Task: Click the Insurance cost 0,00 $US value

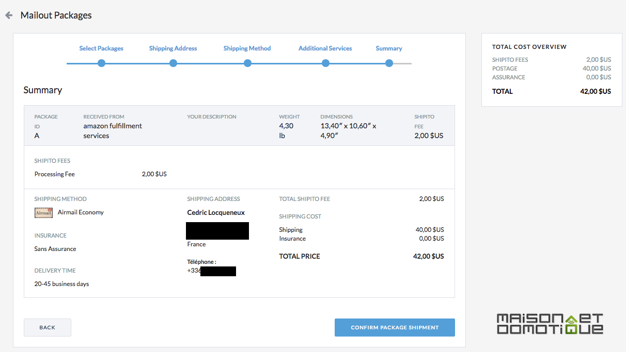Action: coord(431,239)
